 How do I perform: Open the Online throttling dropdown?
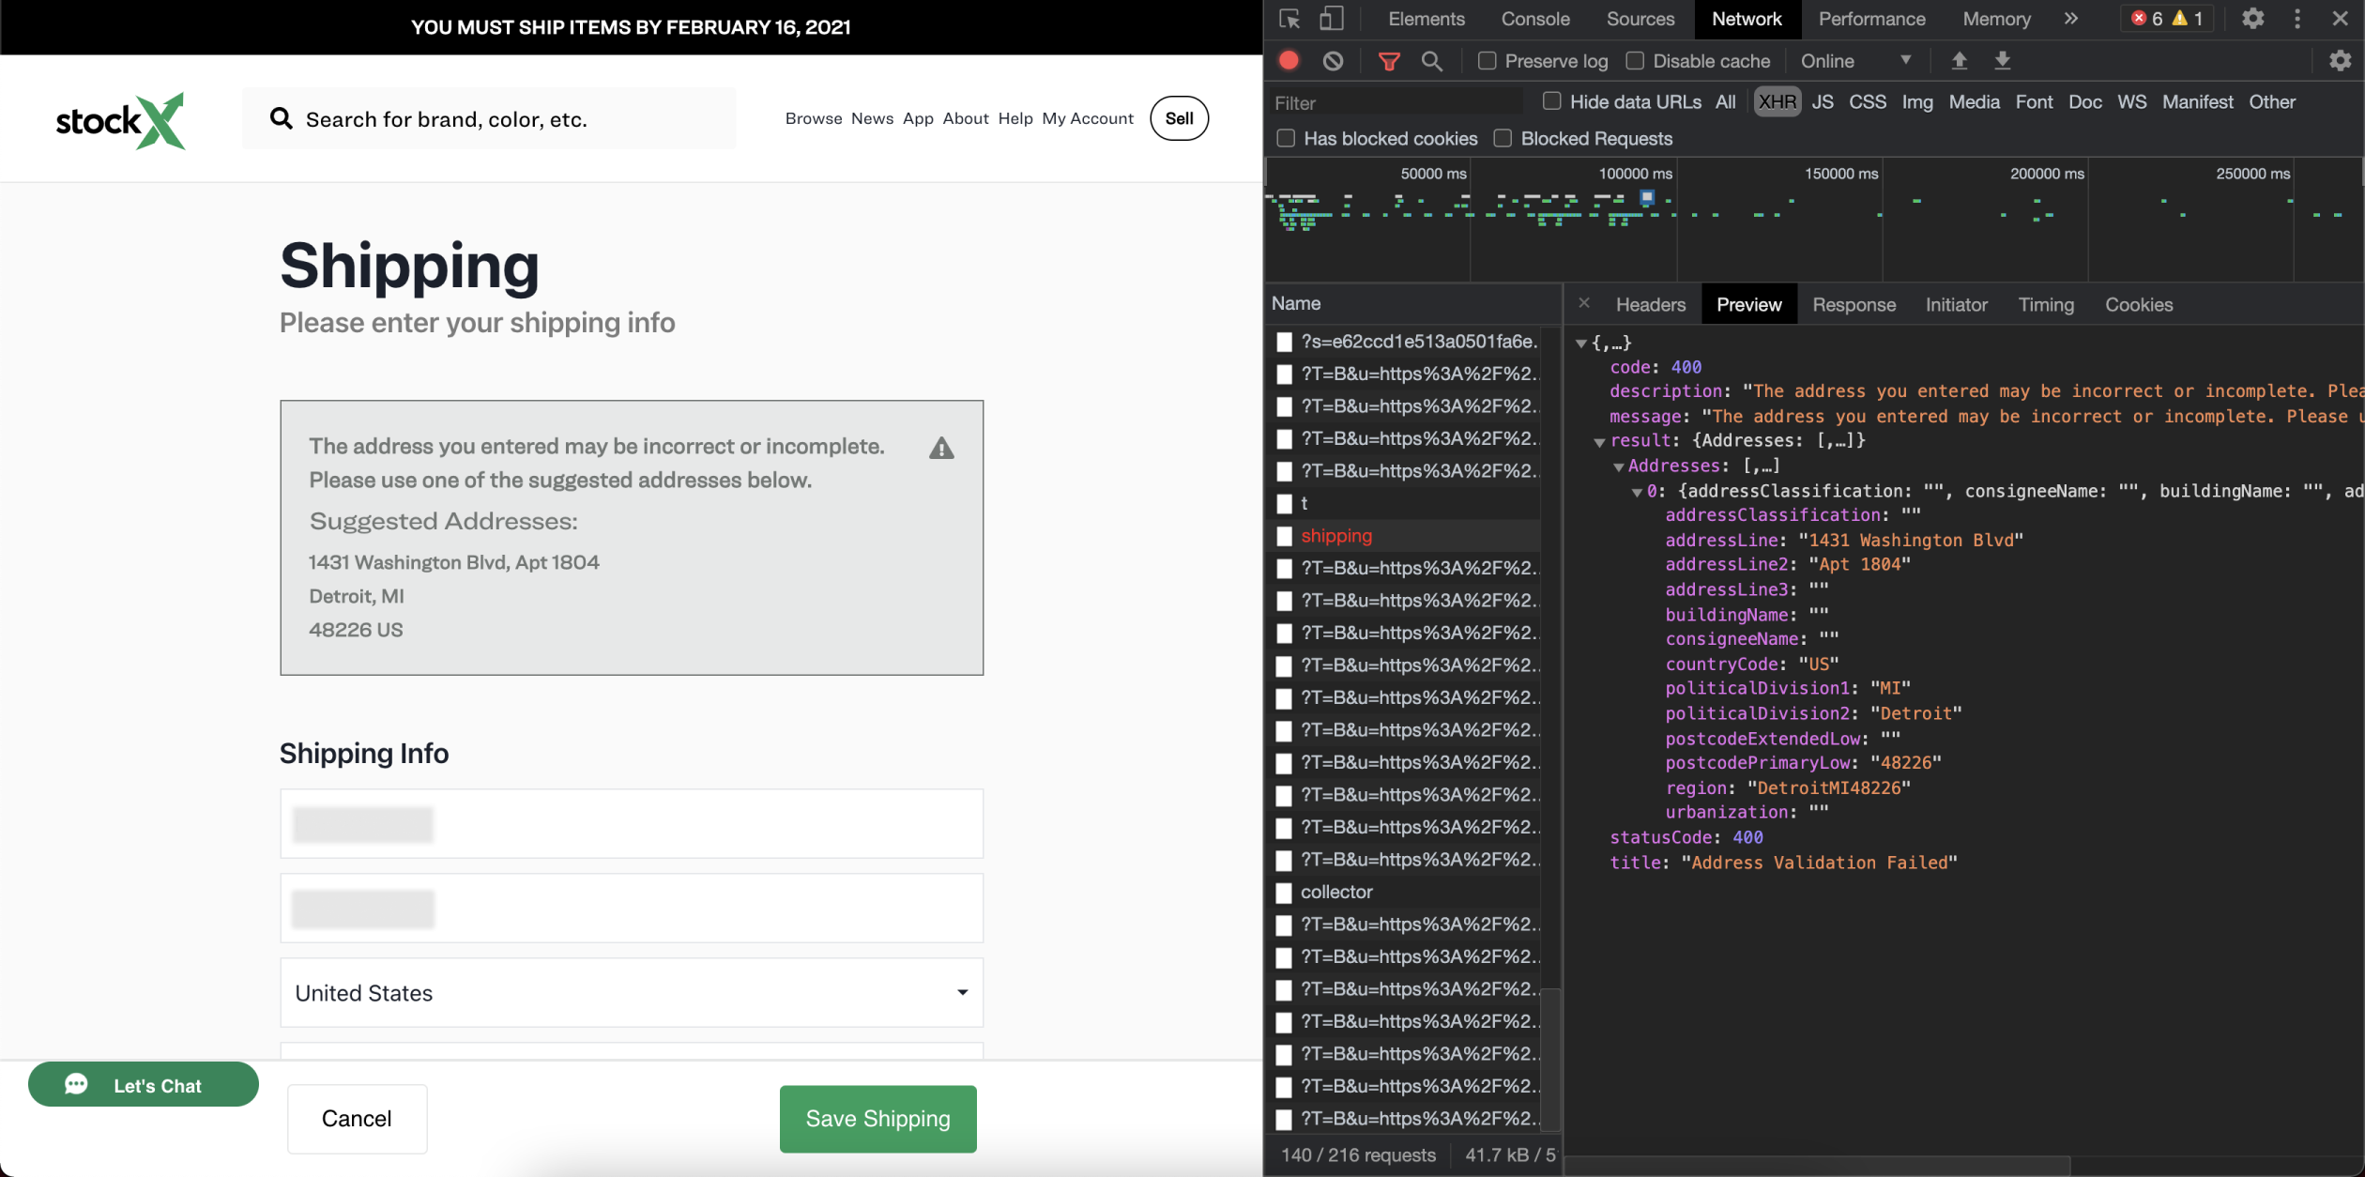1855,61
